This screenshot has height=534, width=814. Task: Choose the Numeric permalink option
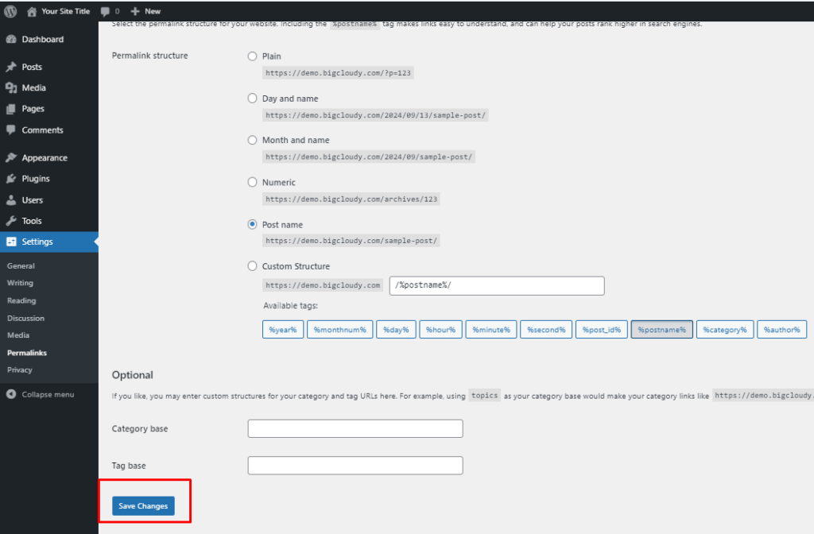tap(252, 182)
